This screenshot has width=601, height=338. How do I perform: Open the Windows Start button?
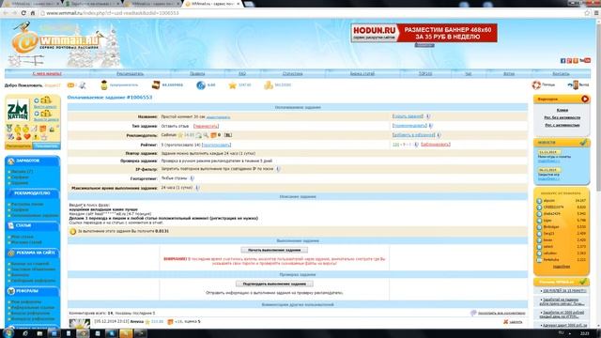click(x=8, y=333)
